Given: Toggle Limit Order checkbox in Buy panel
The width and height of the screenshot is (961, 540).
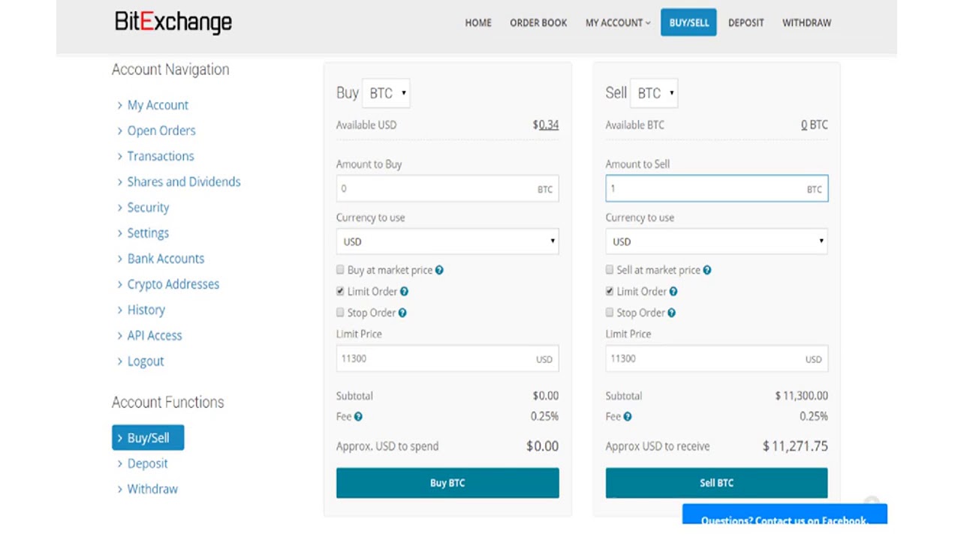Looking at the screenshot, I should point(340,291).
